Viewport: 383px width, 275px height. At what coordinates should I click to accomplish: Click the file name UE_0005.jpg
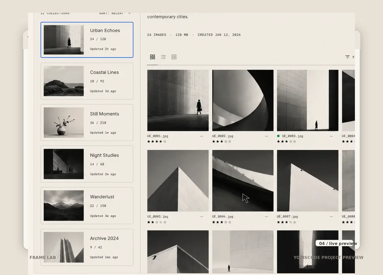coord(158,217)
